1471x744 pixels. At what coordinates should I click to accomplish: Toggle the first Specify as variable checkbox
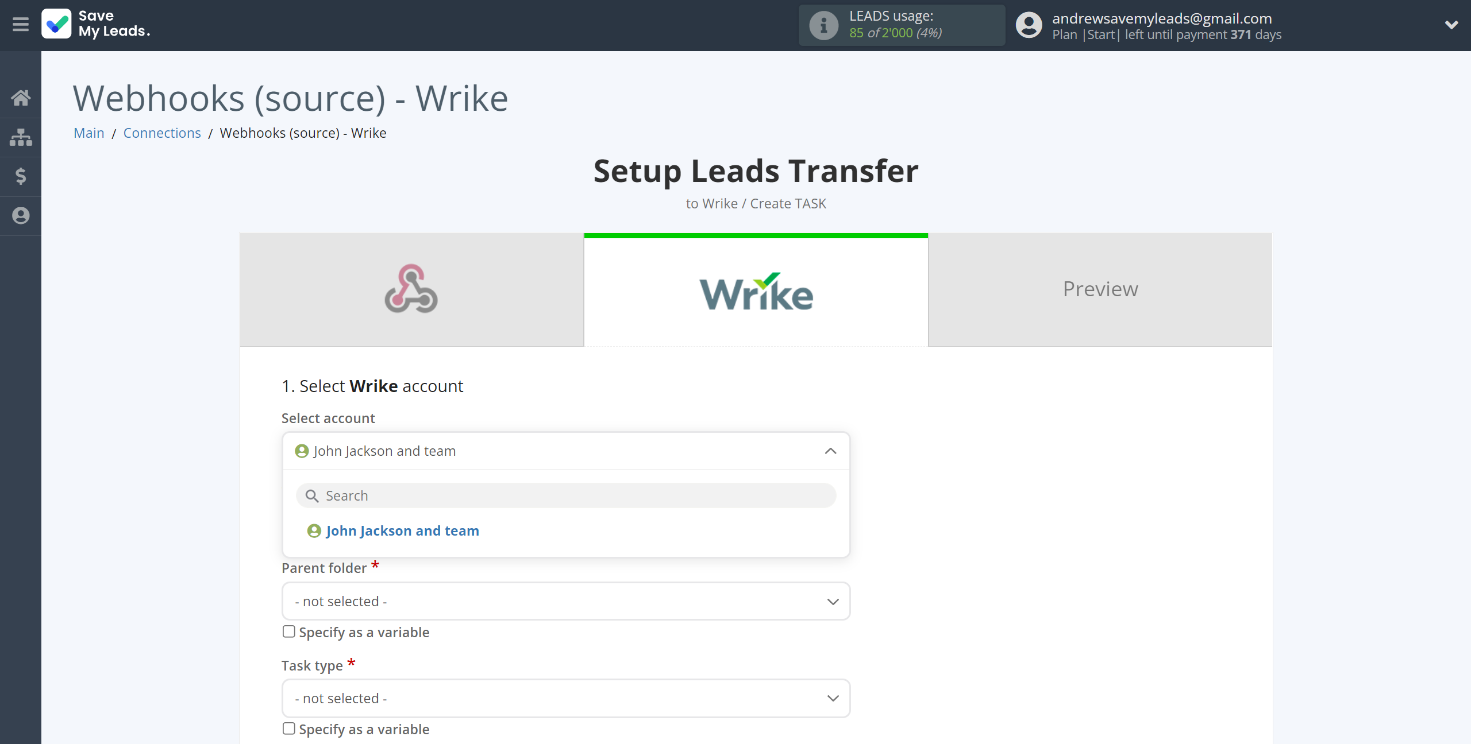coord(288,631)
